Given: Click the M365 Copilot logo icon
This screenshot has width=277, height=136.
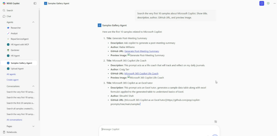Looking at the screenshot, I should click(x=4, y=3).
